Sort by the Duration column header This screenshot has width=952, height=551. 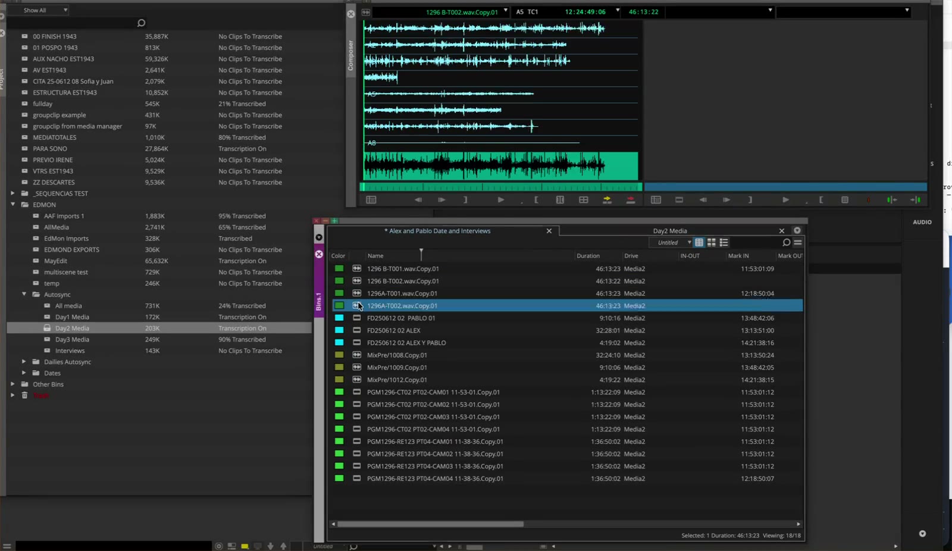tap(588, 256)
